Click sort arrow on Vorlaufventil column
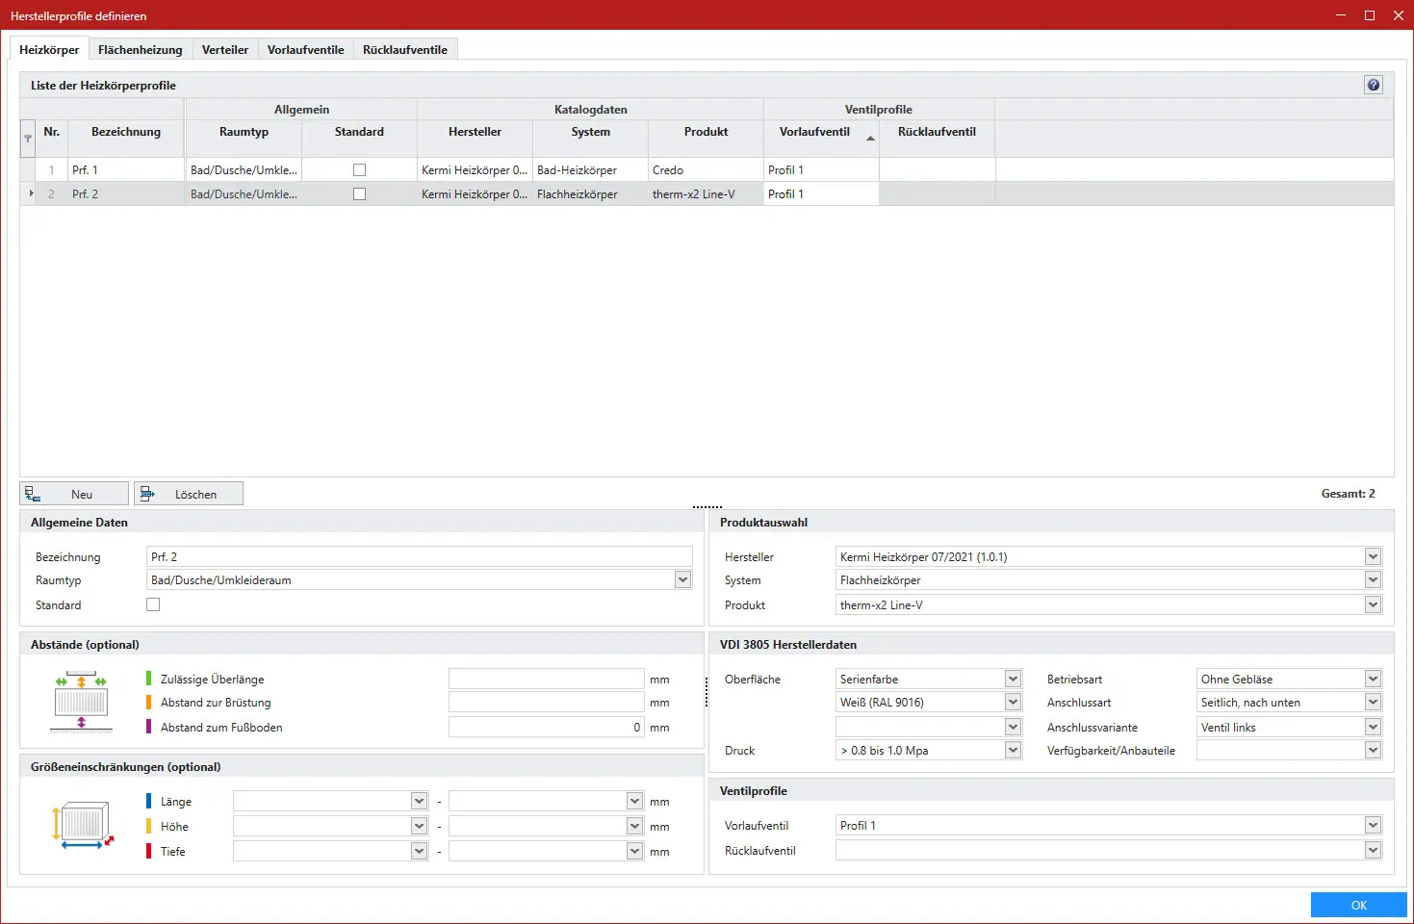Image resolution: width=1414 pixels, height=924 pixels. coord(870,139)
